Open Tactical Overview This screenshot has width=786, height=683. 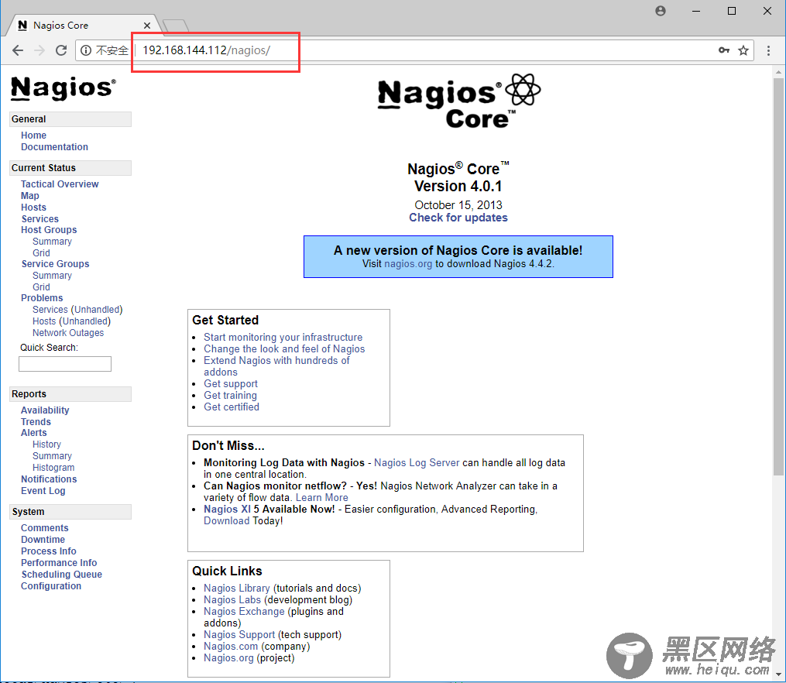(60, 184)
